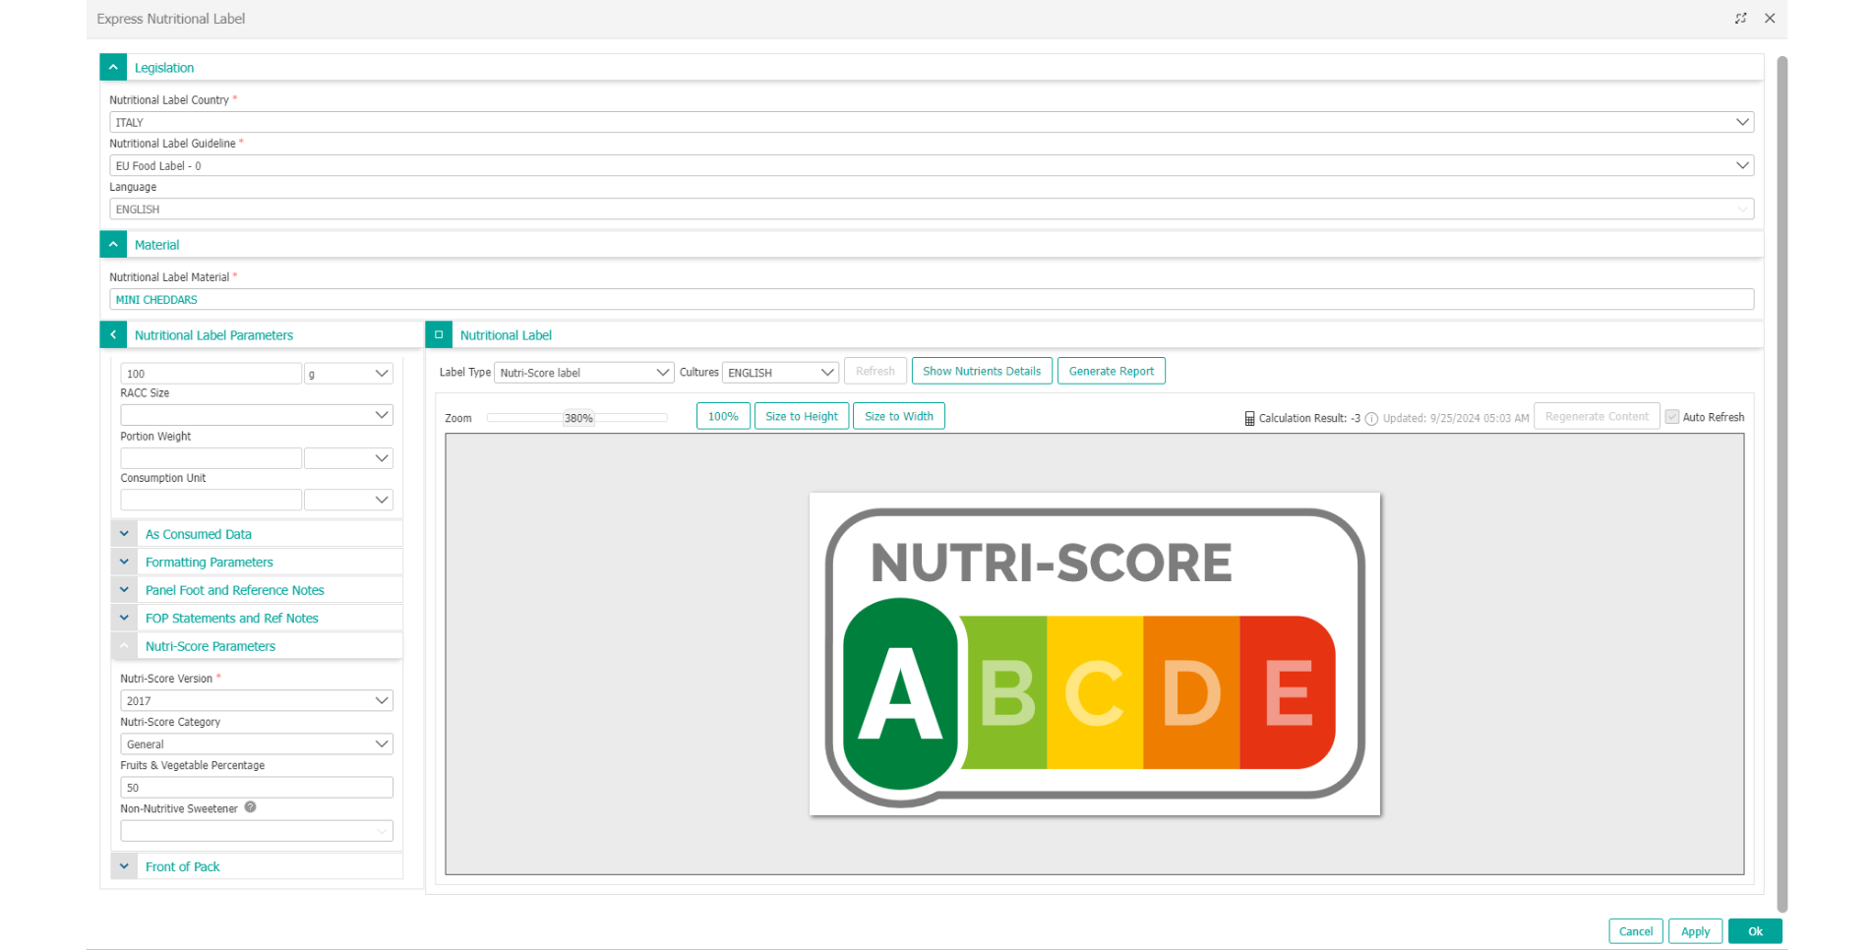Click Fruits & Vegetable Percentage field
Screen dimensions: 1874x950
[257, 787]
